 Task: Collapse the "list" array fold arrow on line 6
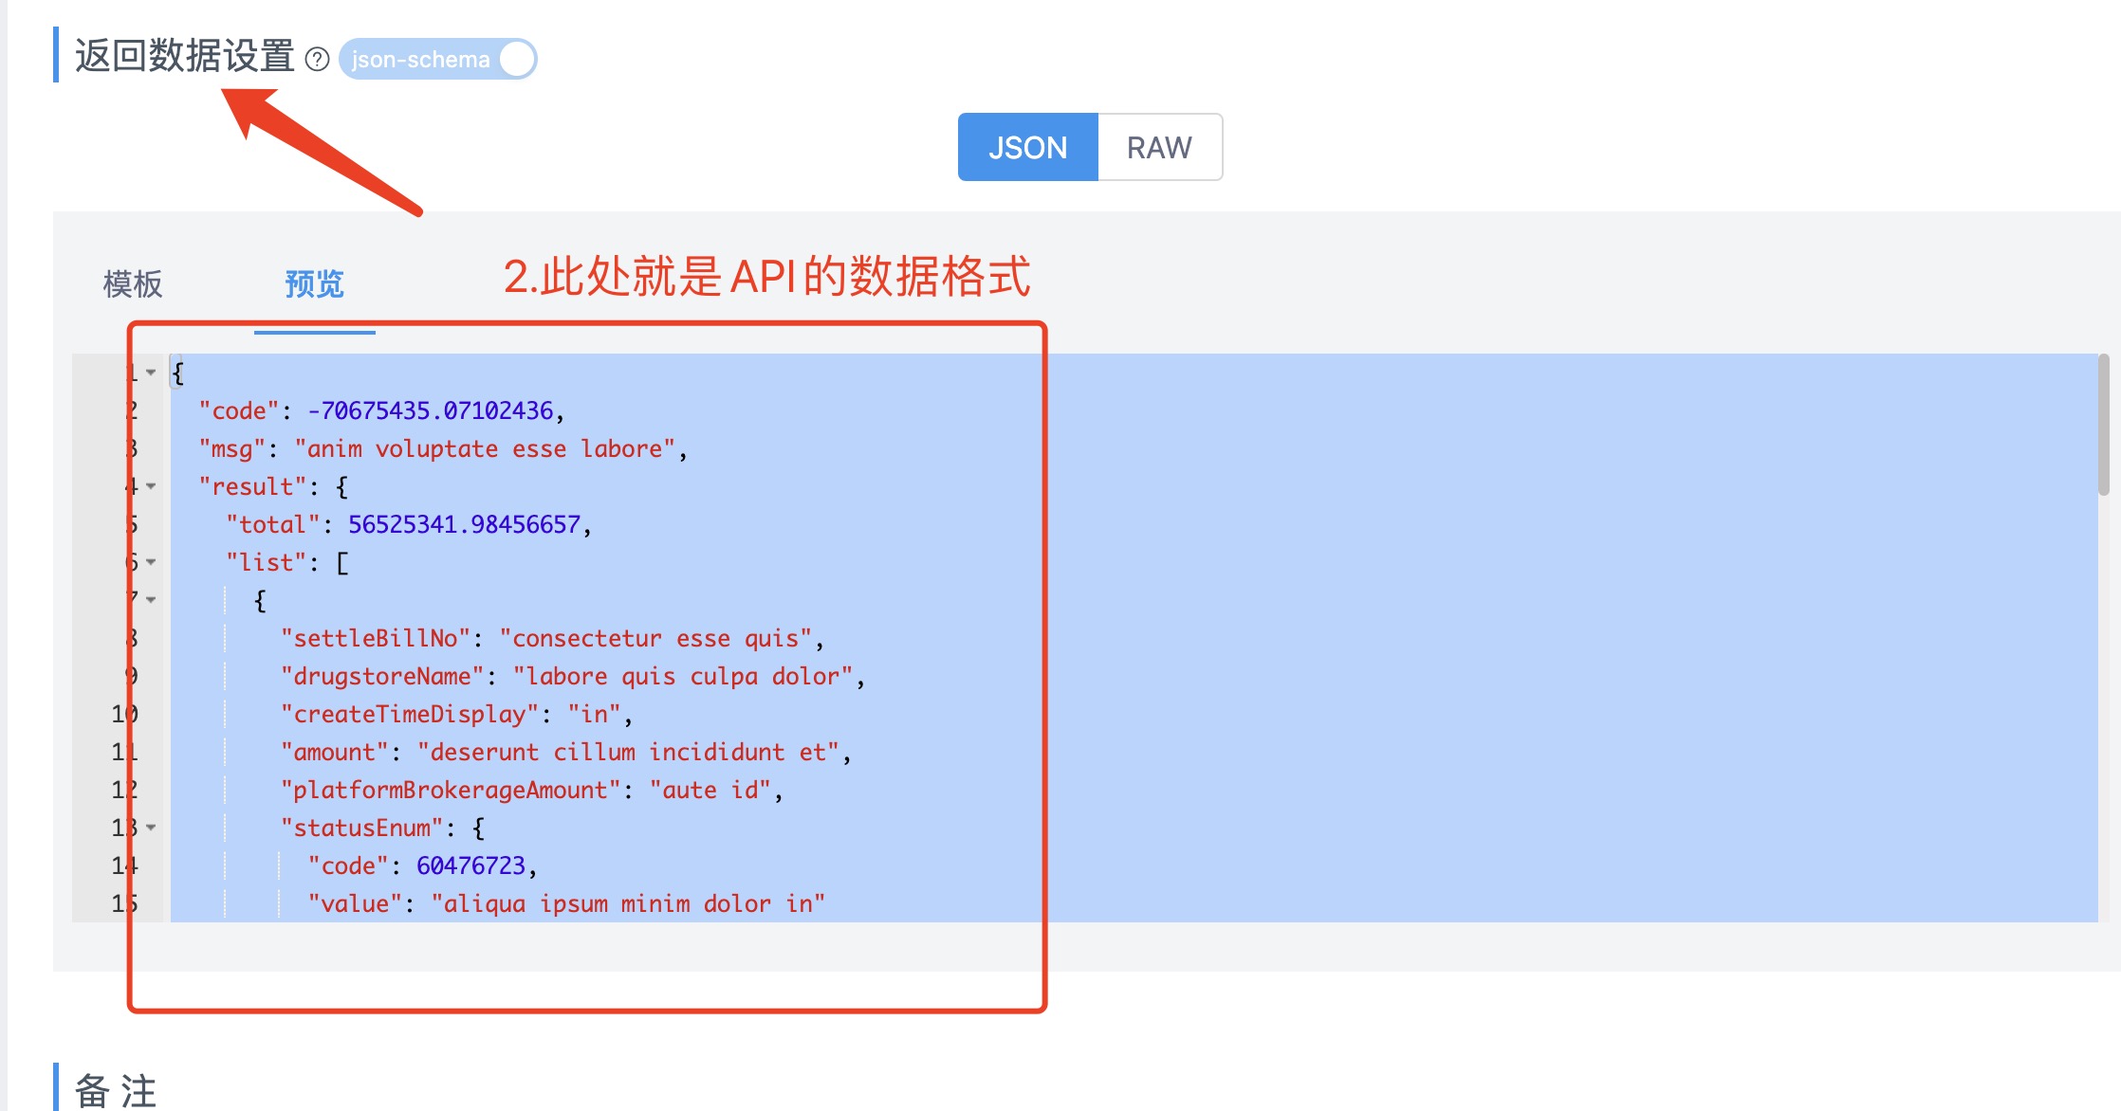[x=151, y=562]
